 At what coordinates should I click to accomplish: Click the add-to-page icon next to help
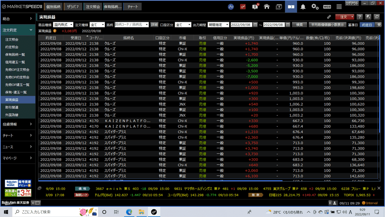click(x=368, y=17)
